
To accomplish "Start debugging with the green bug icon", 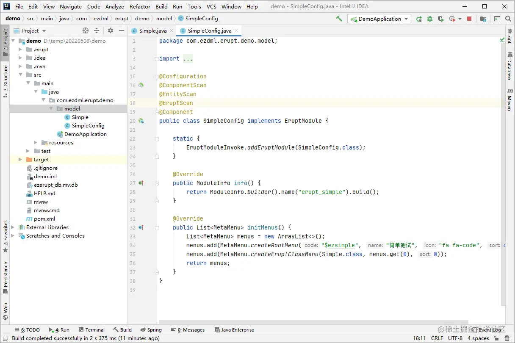I will 430,19.
